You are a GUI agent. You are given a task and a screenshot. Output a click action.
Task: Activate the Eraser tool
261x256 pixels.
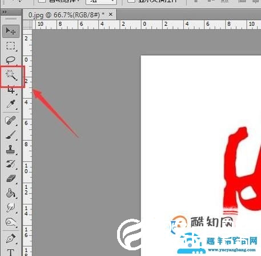(11, 179)
